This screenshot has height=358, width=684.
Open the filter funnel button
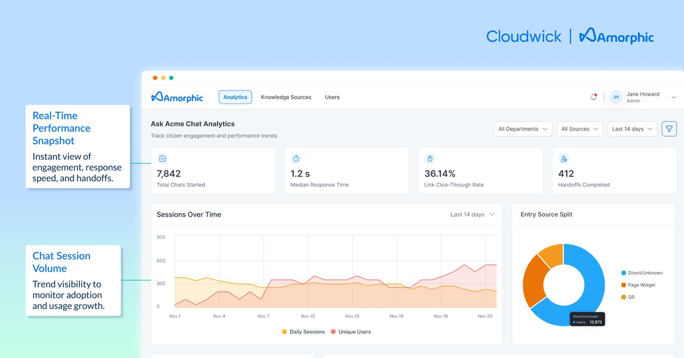point(669,129)
